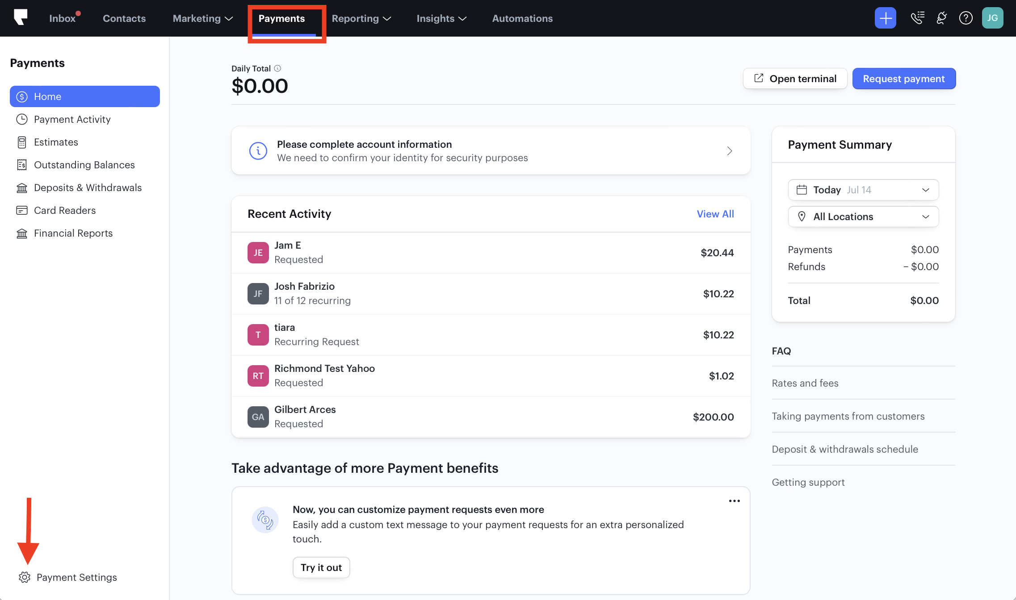
Task: Click the three-dot menu on promo card
Action: [734, 501]
